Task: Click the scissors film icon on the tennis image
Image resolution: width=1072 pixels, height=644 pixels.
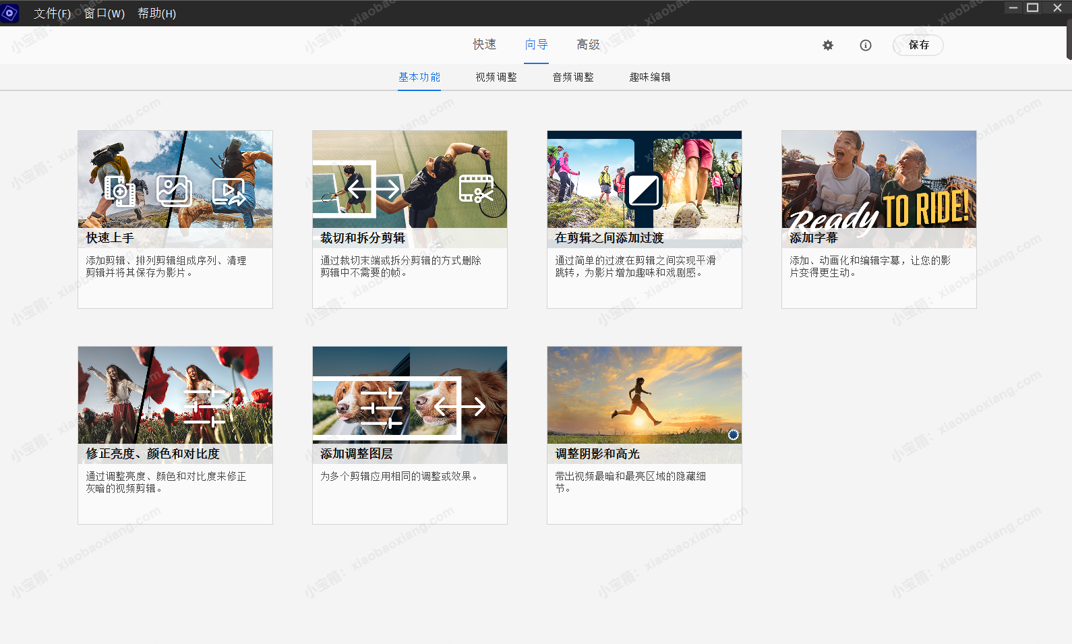Action: pos(476,189)
